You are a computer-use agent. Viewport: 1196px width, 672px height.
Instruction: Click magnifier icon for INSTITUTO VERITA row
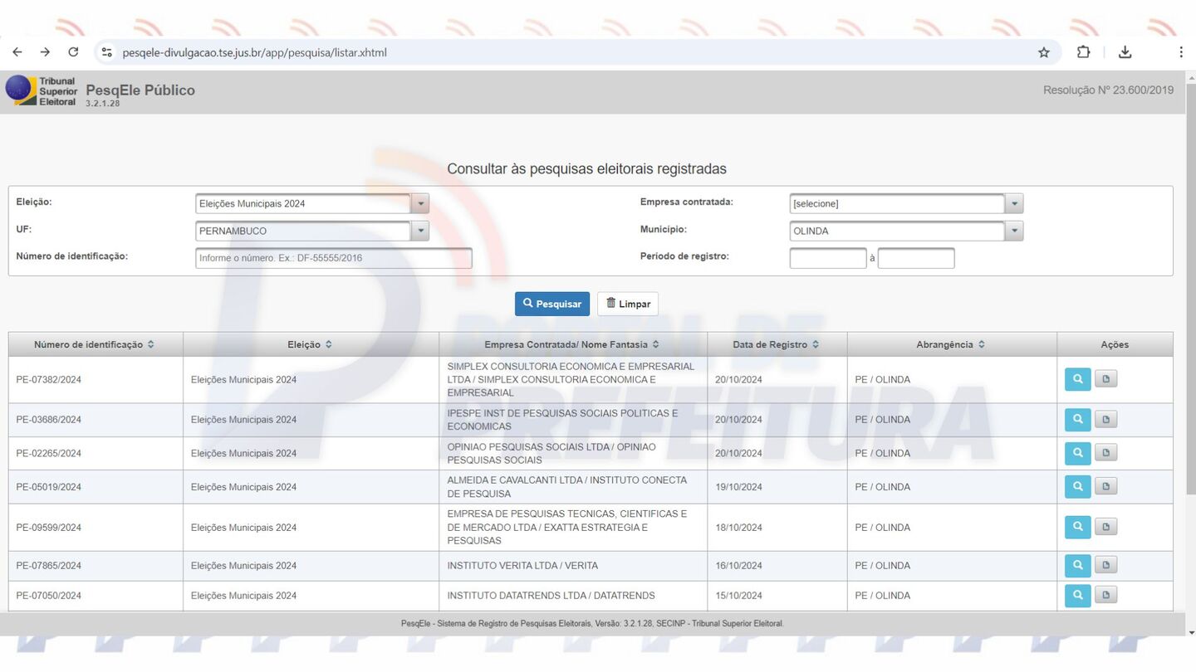1077,566
